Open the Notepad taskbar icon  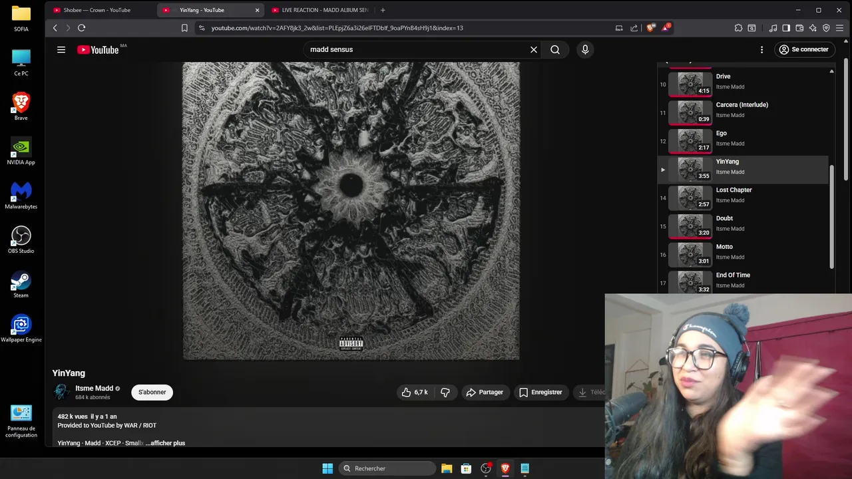(x=525, y=468)
